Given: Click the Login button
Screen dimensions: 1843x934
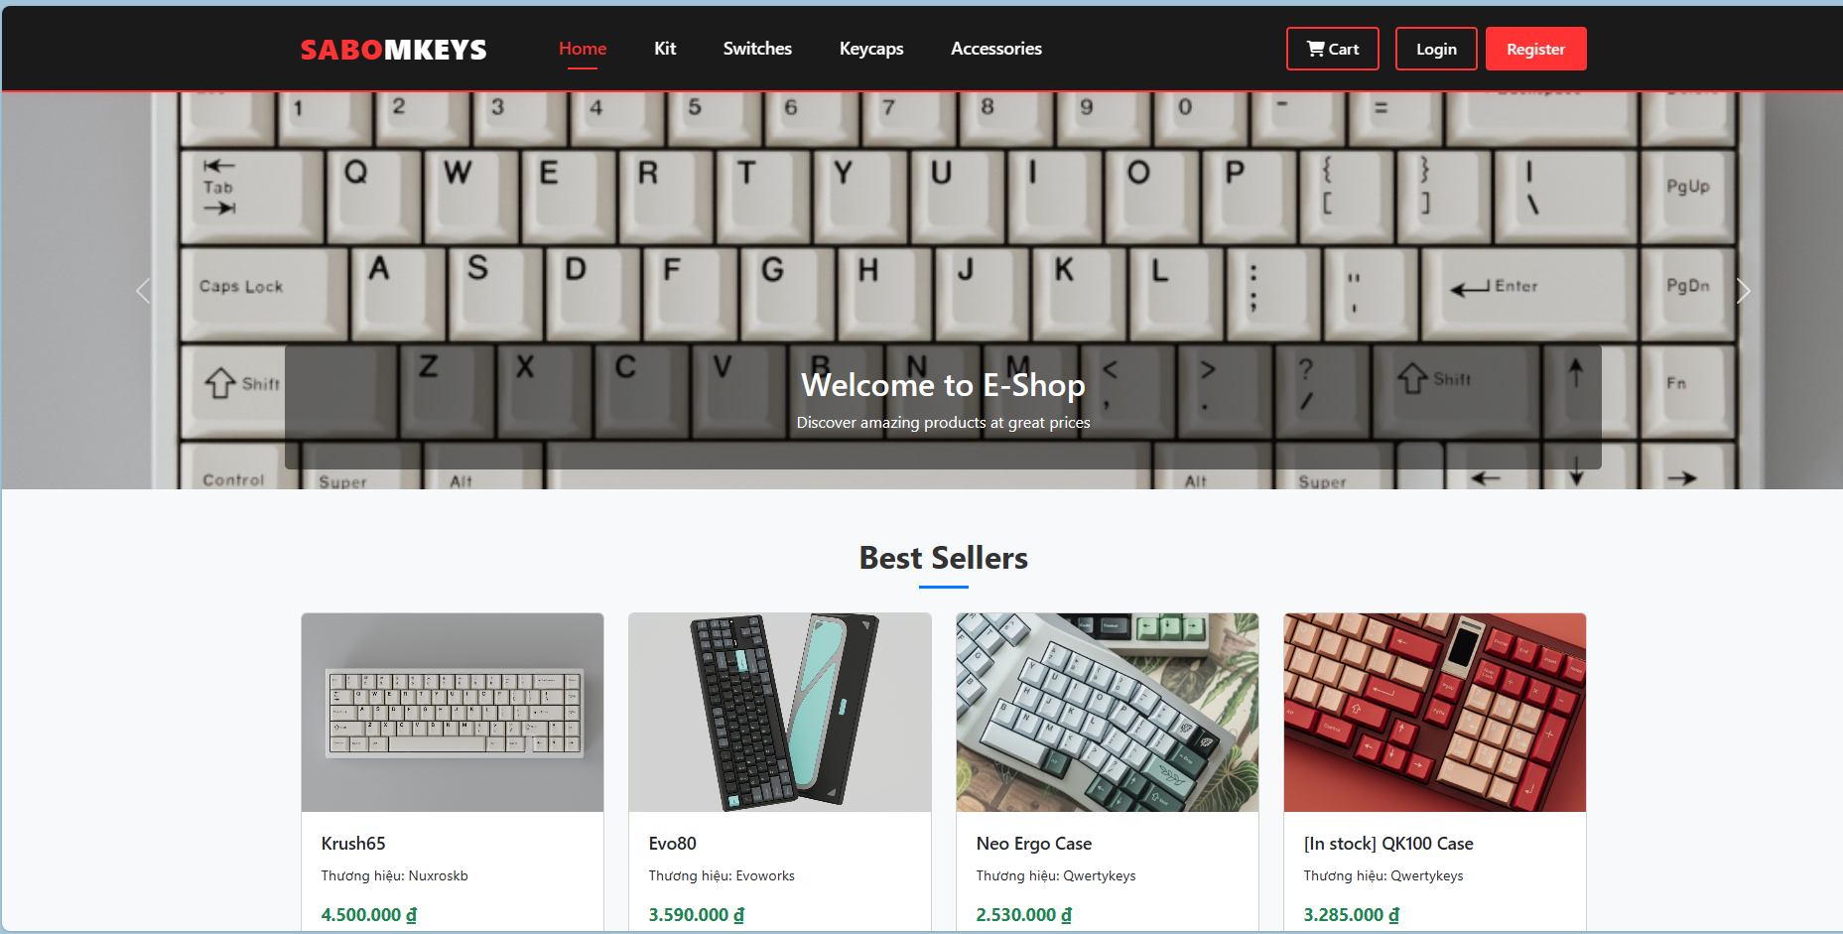Looking at the screenshot, I should point(1436,49).
